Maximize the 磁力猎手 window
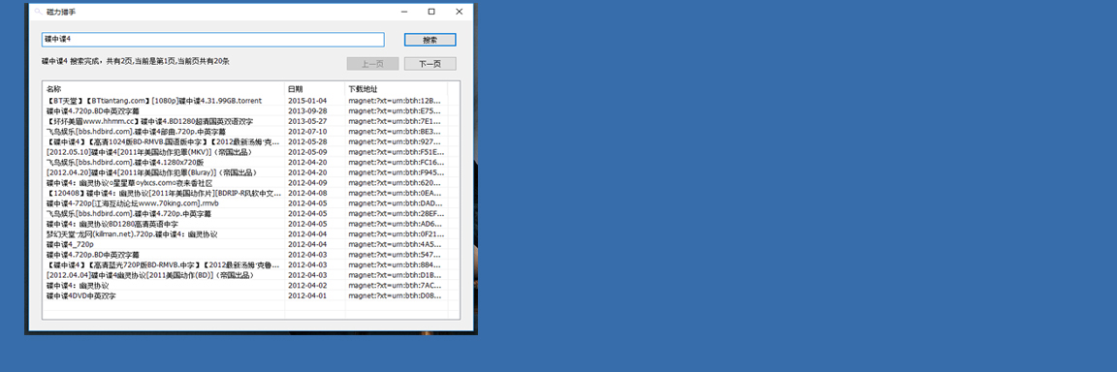The height and width of the screenshot is (372, 1117). [431, 12]
